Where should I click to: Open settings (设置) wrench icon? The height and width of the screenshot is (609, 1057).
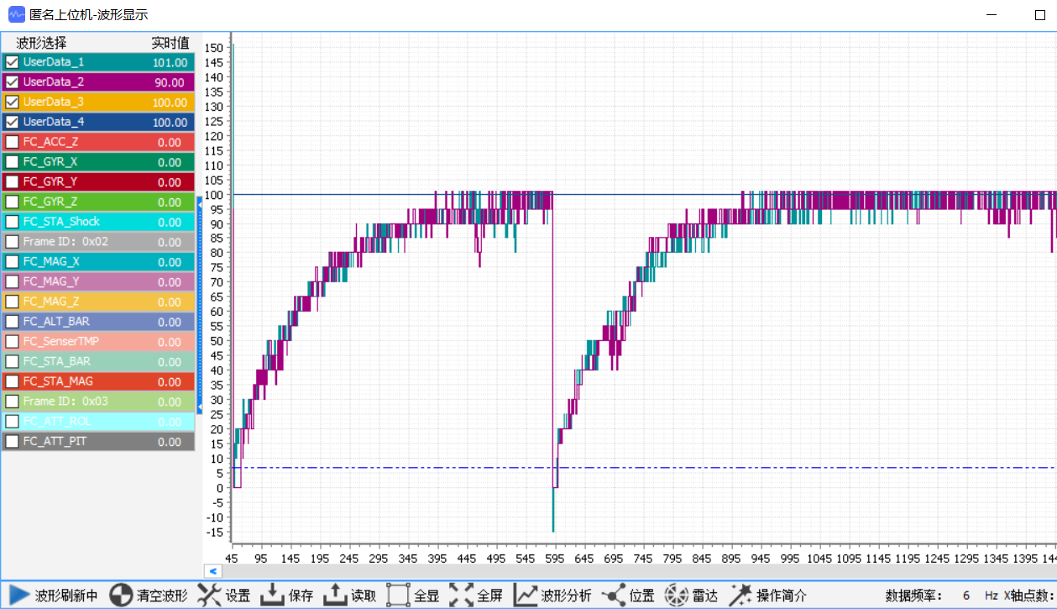(209, 596)
